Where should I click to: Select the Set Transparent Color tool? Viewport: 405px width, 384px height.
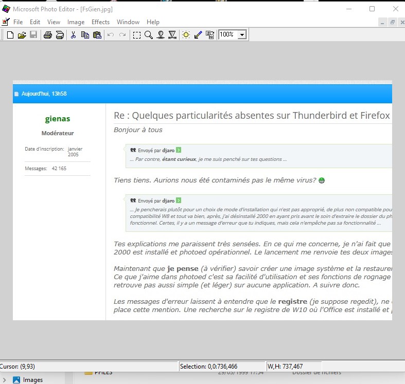pos(198,35)
